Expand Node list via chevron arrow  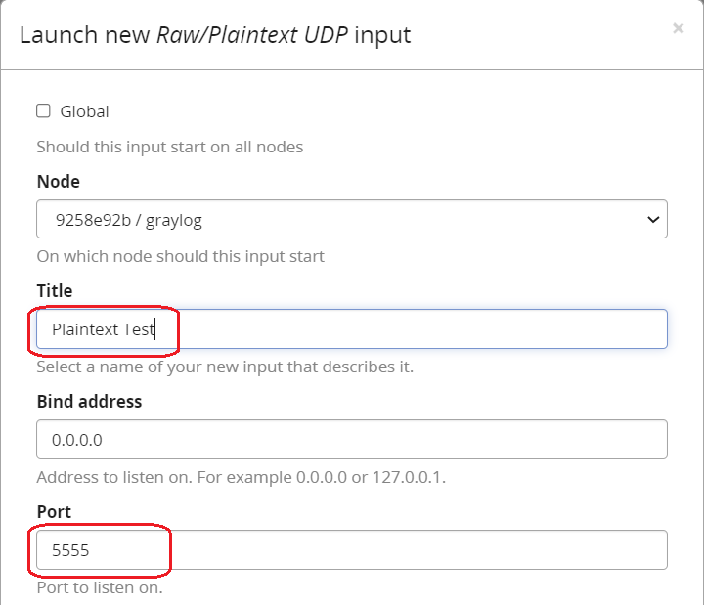(x=653, y=220)
